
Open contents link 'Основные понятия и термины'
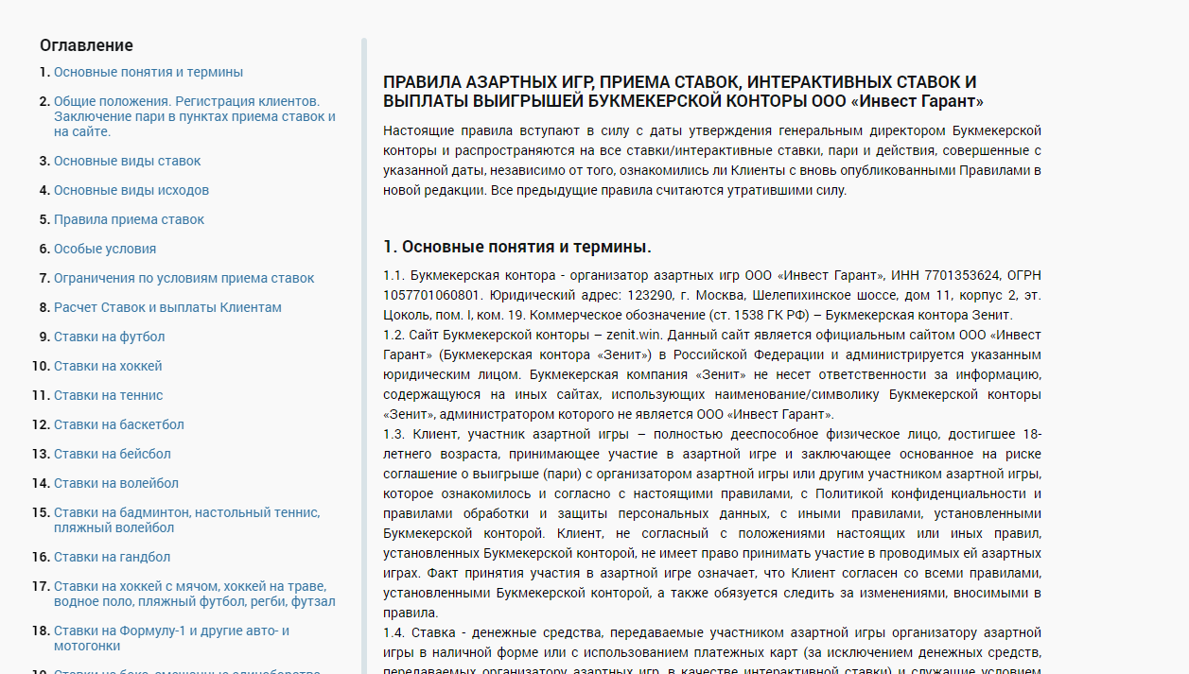pos(148,72)
